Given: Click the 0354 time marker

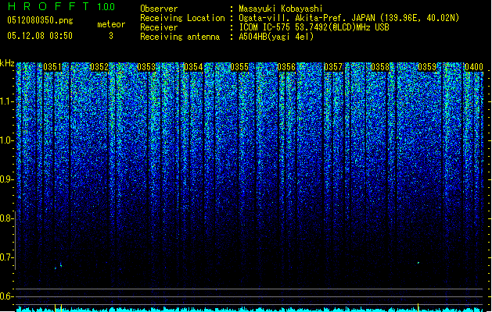Looking at the screenshot, I should [x=193, y=67].
